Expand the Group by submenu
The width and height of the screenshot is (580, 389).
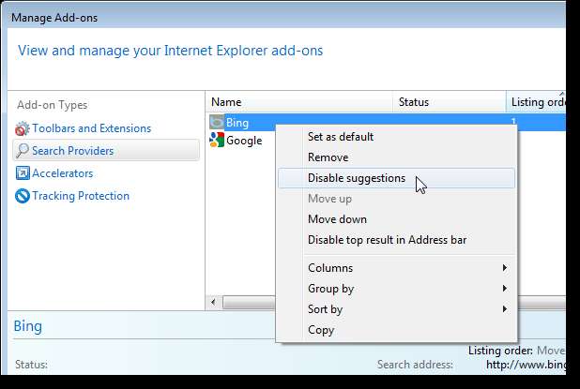[x=396, y=289]
